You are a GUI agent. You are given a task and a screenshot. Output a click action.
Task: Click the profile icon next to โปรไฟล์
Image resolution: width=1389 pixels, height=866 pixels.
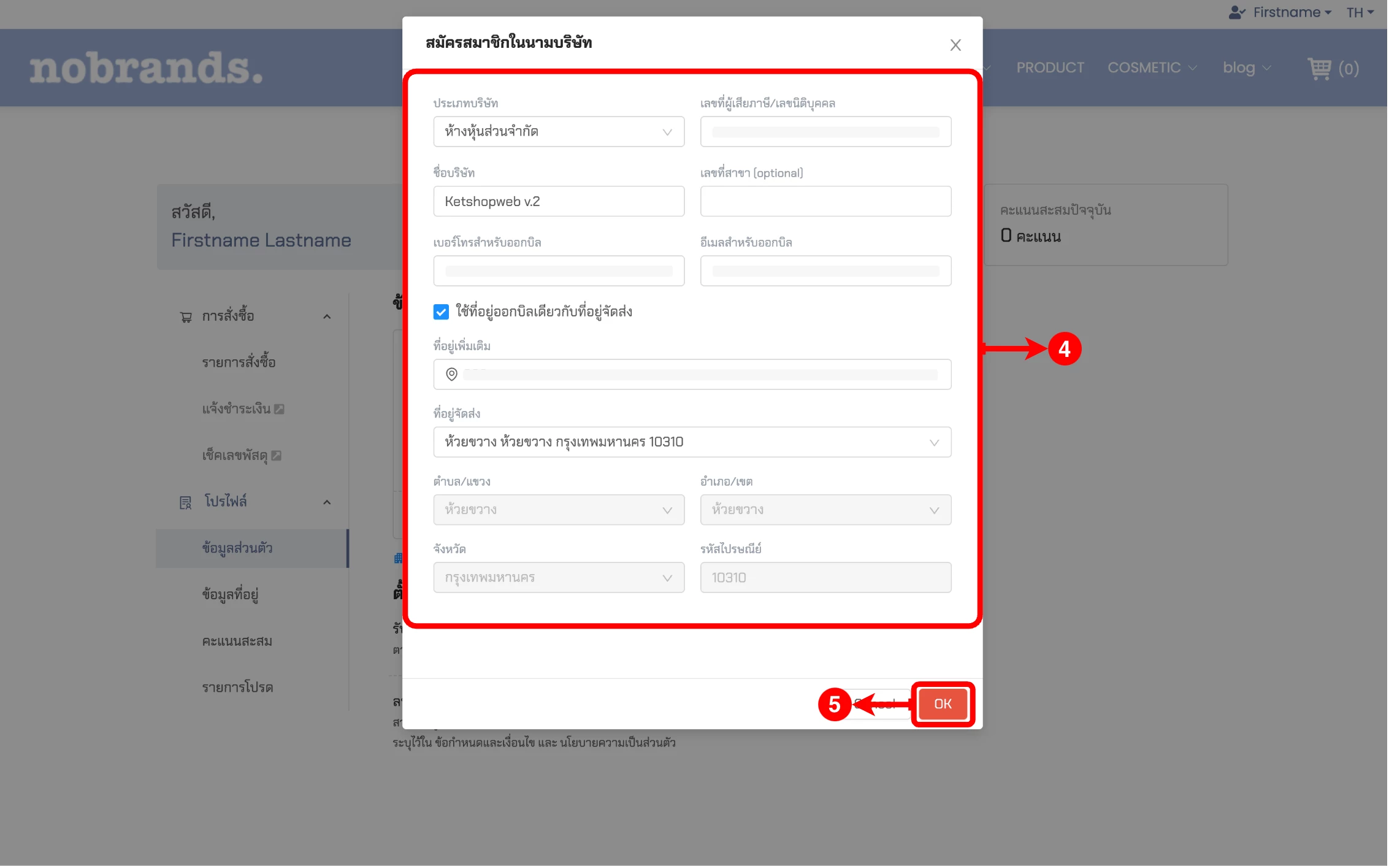point(185,502)
